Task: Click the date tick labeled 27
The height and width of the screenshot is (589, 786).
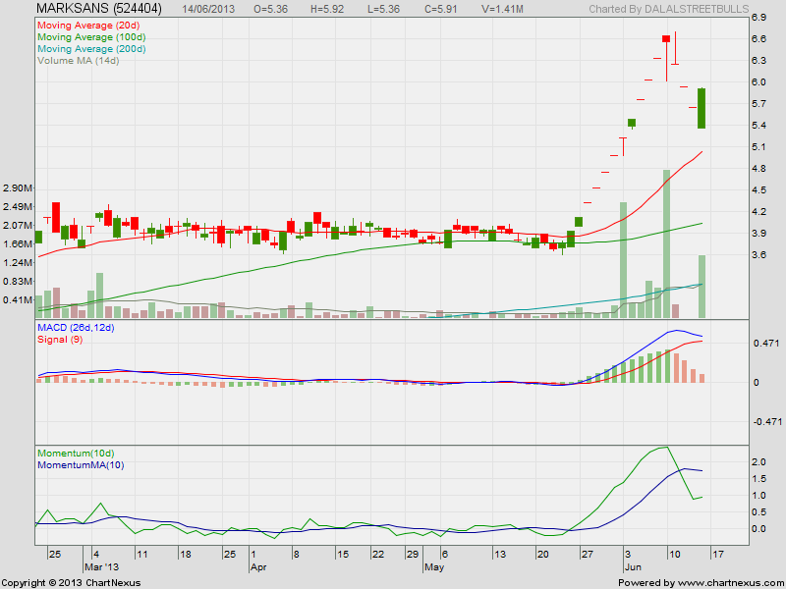Action: [588, 555]
